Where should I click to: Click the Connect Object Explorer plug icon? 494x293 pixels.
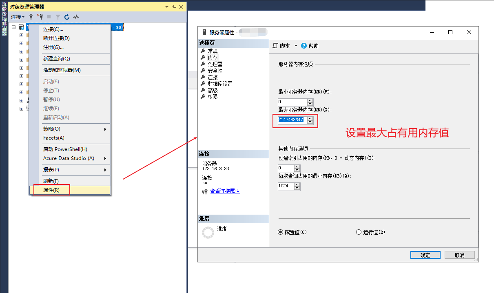click(x=31, y=17)
